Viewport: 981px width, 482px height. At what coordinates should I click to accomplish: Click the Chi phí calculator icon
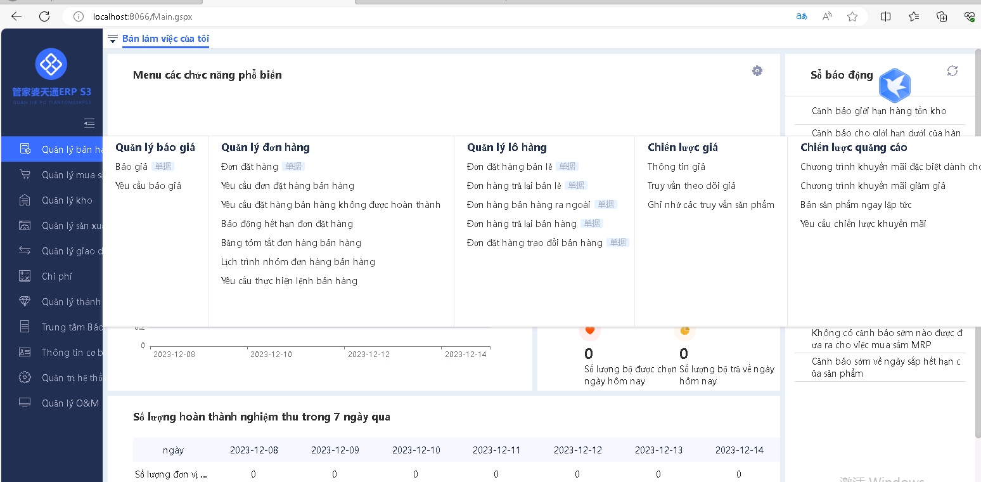pyautogui.click(x=25, y=276)
